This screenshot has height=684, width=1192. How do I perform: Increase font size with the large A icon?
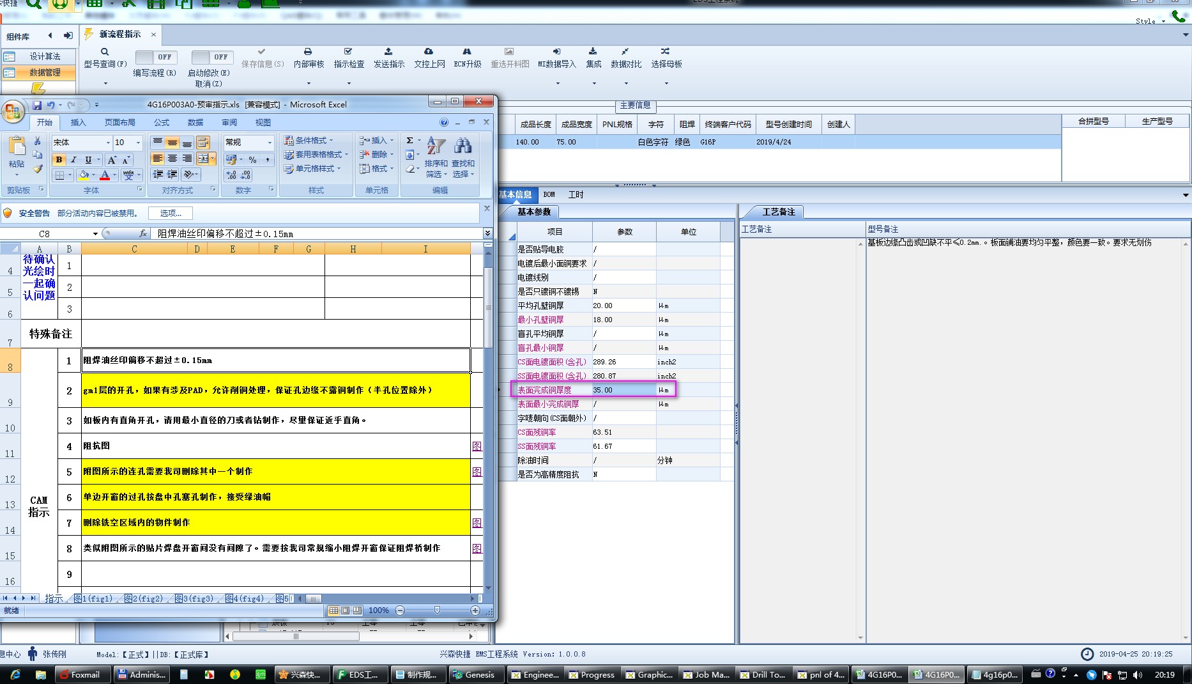point(112,160)
